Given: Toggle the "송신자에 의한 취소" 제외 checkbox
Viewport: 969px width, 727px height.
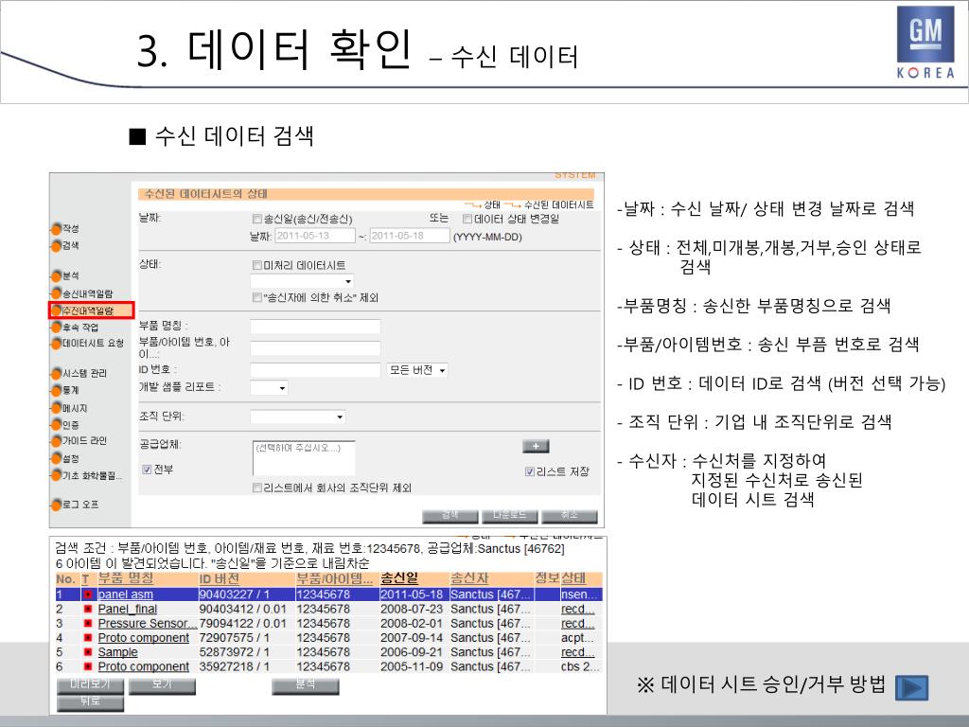Looking at the screenshot, I should 257,297.
